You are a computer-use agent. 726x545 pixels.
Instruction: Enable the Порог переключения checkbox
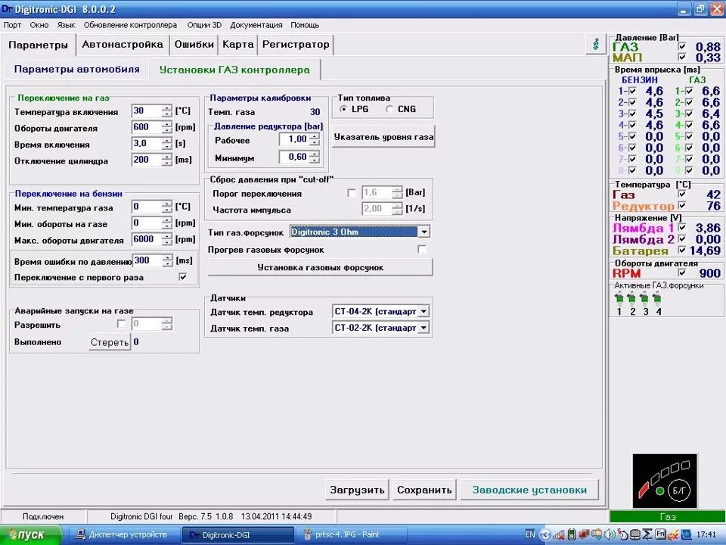[352, 193]
